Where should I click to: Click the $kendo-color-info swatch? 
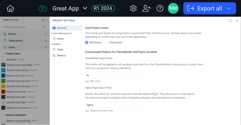tap(3, 76)
